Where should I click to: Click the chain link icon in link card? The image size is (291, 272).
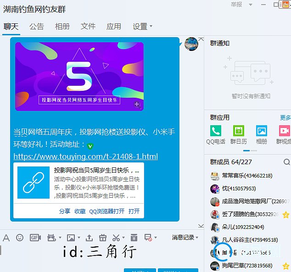(x=34, y=183)
